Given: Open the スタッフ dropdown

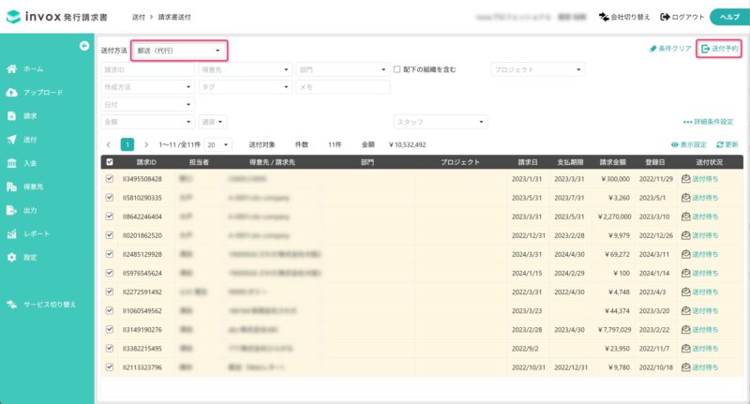Looking at the screenshot, I should click(441, 122).
